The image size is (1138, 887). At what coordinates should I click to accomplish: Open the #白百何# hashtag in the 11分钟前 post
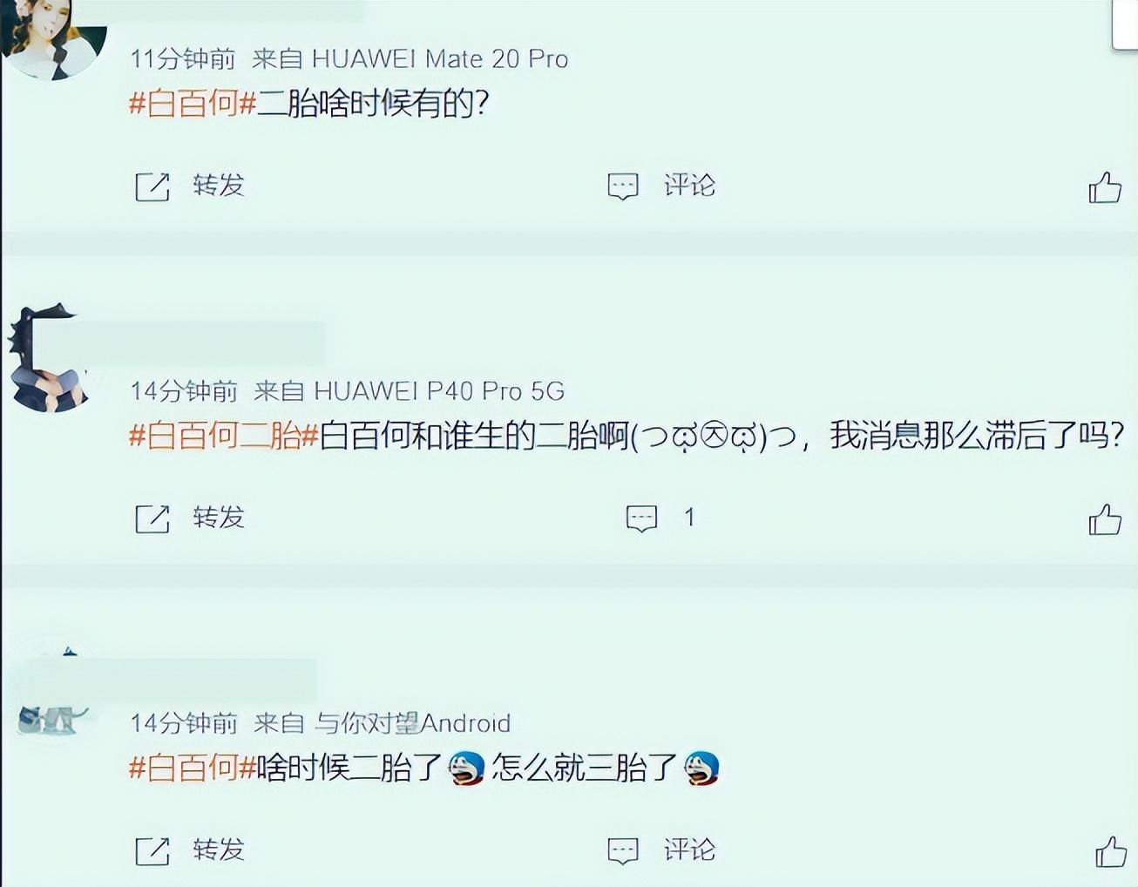[193, 104]
